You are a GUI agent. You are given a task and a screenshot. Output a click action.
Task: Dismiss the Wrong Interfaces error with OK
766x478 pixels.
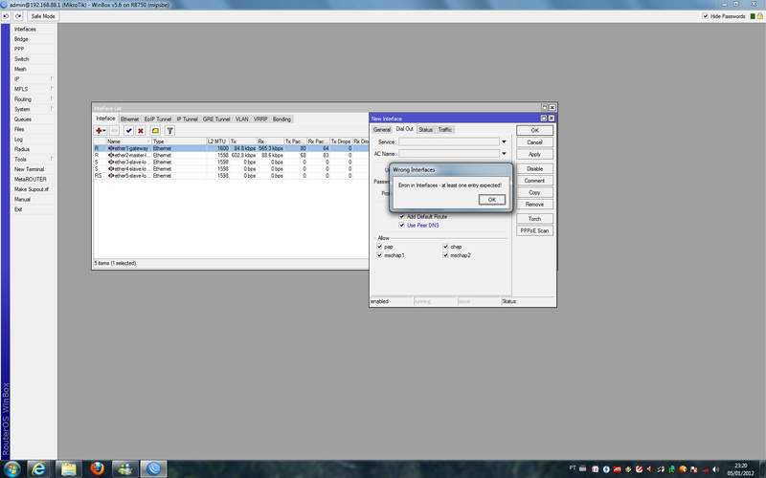pos(492,200)
